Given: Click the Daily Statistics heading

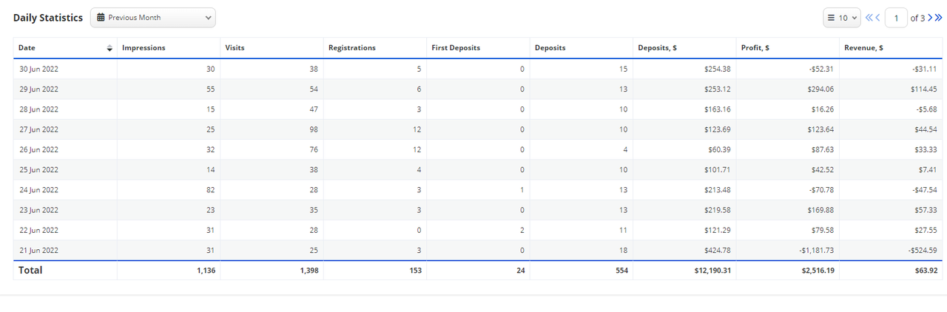Looking at the screenshot, I should click(x=48, y=18).
